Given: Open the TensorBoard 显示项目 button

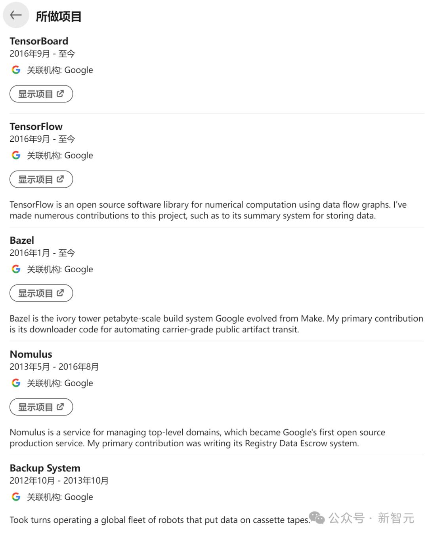Looking at the screenshot, I should (41, 94).
